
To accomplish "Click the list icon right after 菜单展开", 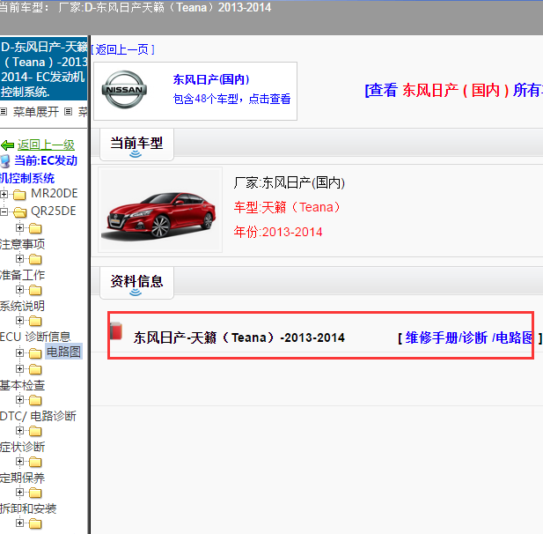I will [x=69, y=112].
